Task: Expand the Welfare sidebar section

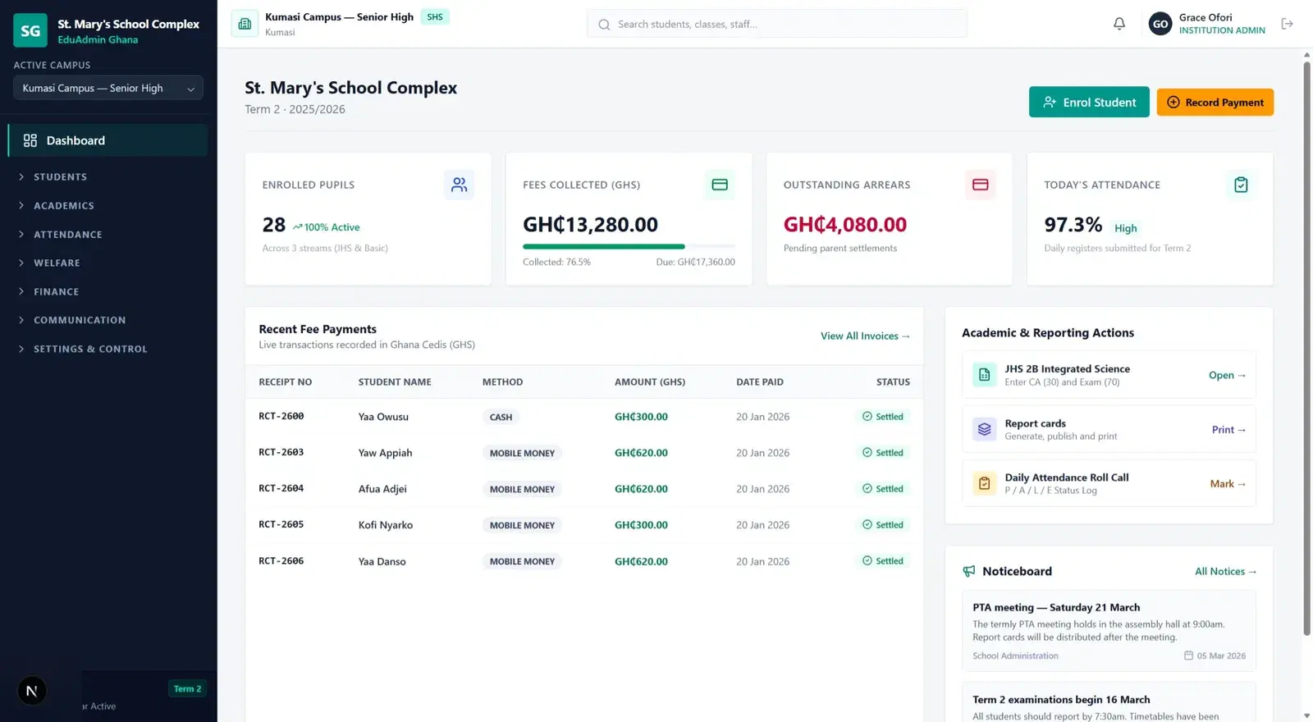Action: click(108, 263)
